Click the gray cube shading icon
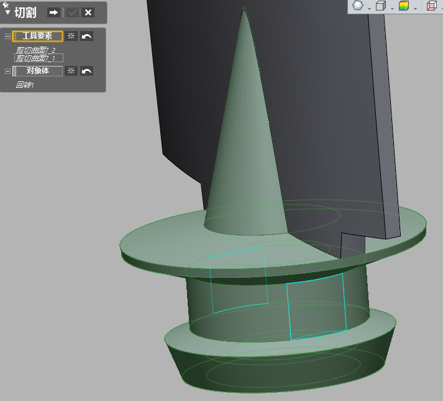The height and width of the screenshot is (401, 443). (381, 6)
